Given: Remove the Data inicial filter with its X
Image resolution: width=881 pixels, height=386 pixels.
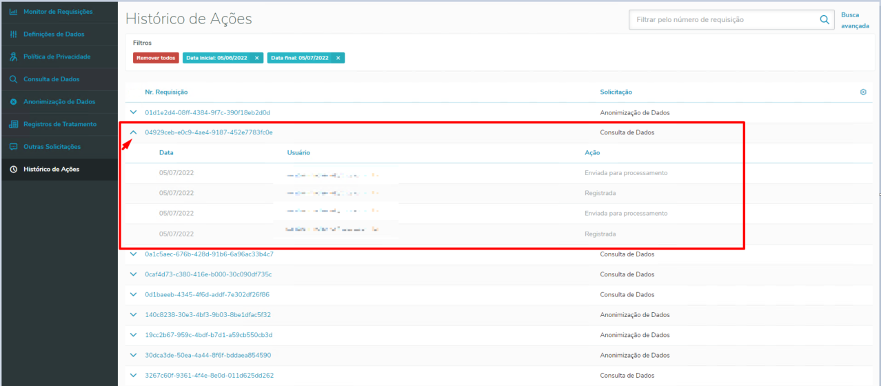Looking at the screenshot, I should (x=256, y=58).
